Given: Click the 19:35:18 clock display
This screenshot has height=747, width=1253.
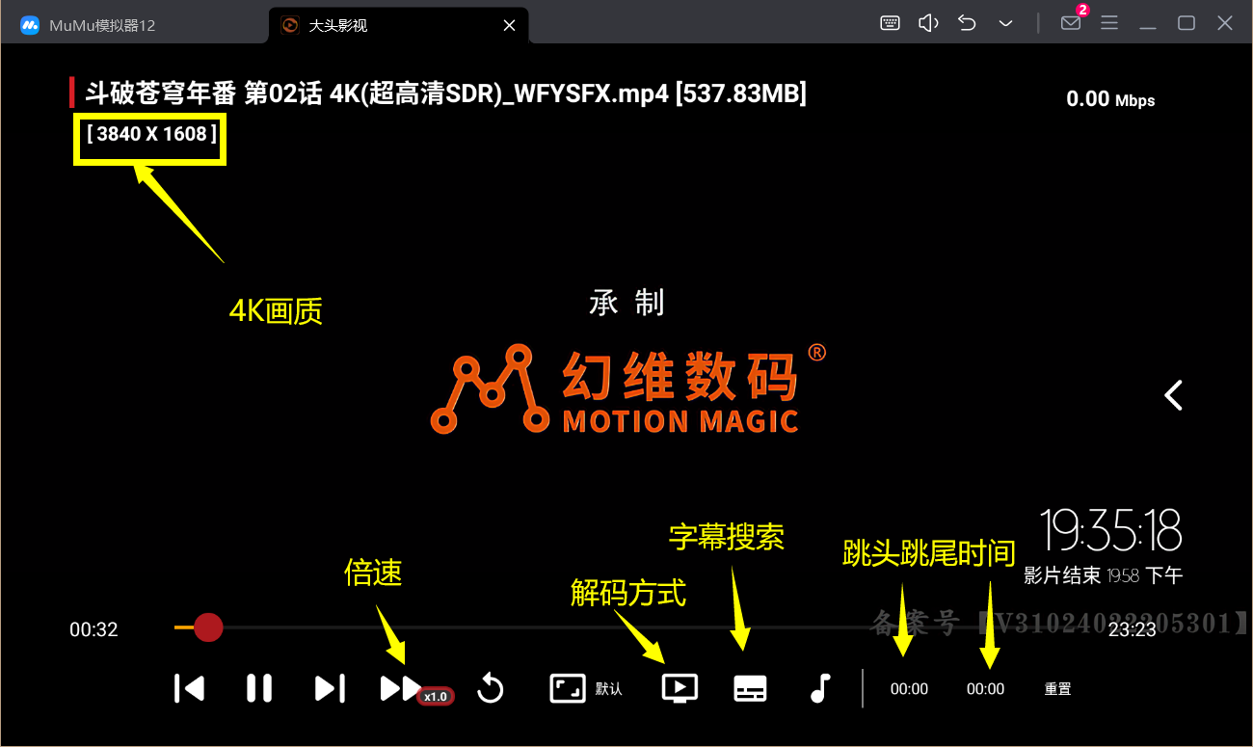Looking at the screenshot, I should tap(1110, 530).
